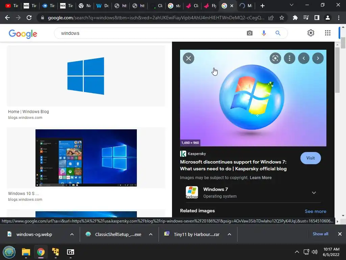Select the blue Windows logo thumbnail
The width and height of the screenshot is (346, 260).
[x=86, y=76]
